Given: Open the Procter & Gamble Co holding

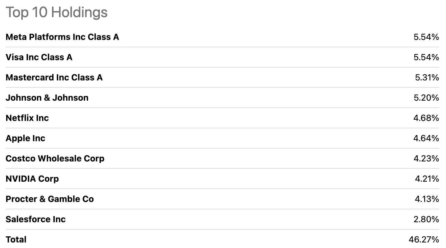Looking at the screenshot, I should pos(50,199).
